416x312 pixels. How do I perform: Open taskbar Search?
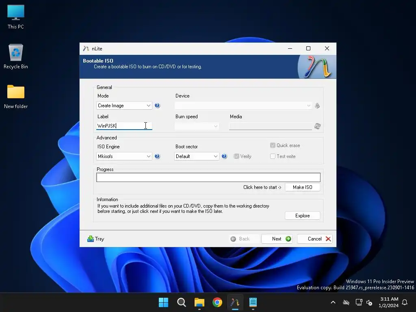point(182,302)
